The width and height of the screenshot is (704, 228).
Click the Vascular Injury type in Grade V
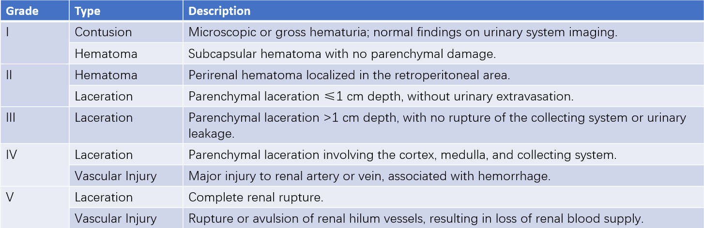coord(116,218)
